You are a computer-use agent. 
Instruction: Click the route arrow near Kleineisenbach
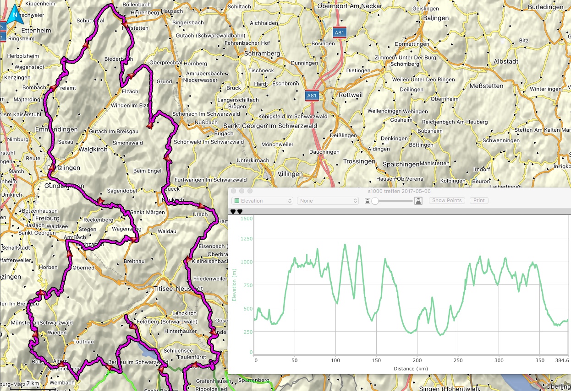[x=187, y=260]
